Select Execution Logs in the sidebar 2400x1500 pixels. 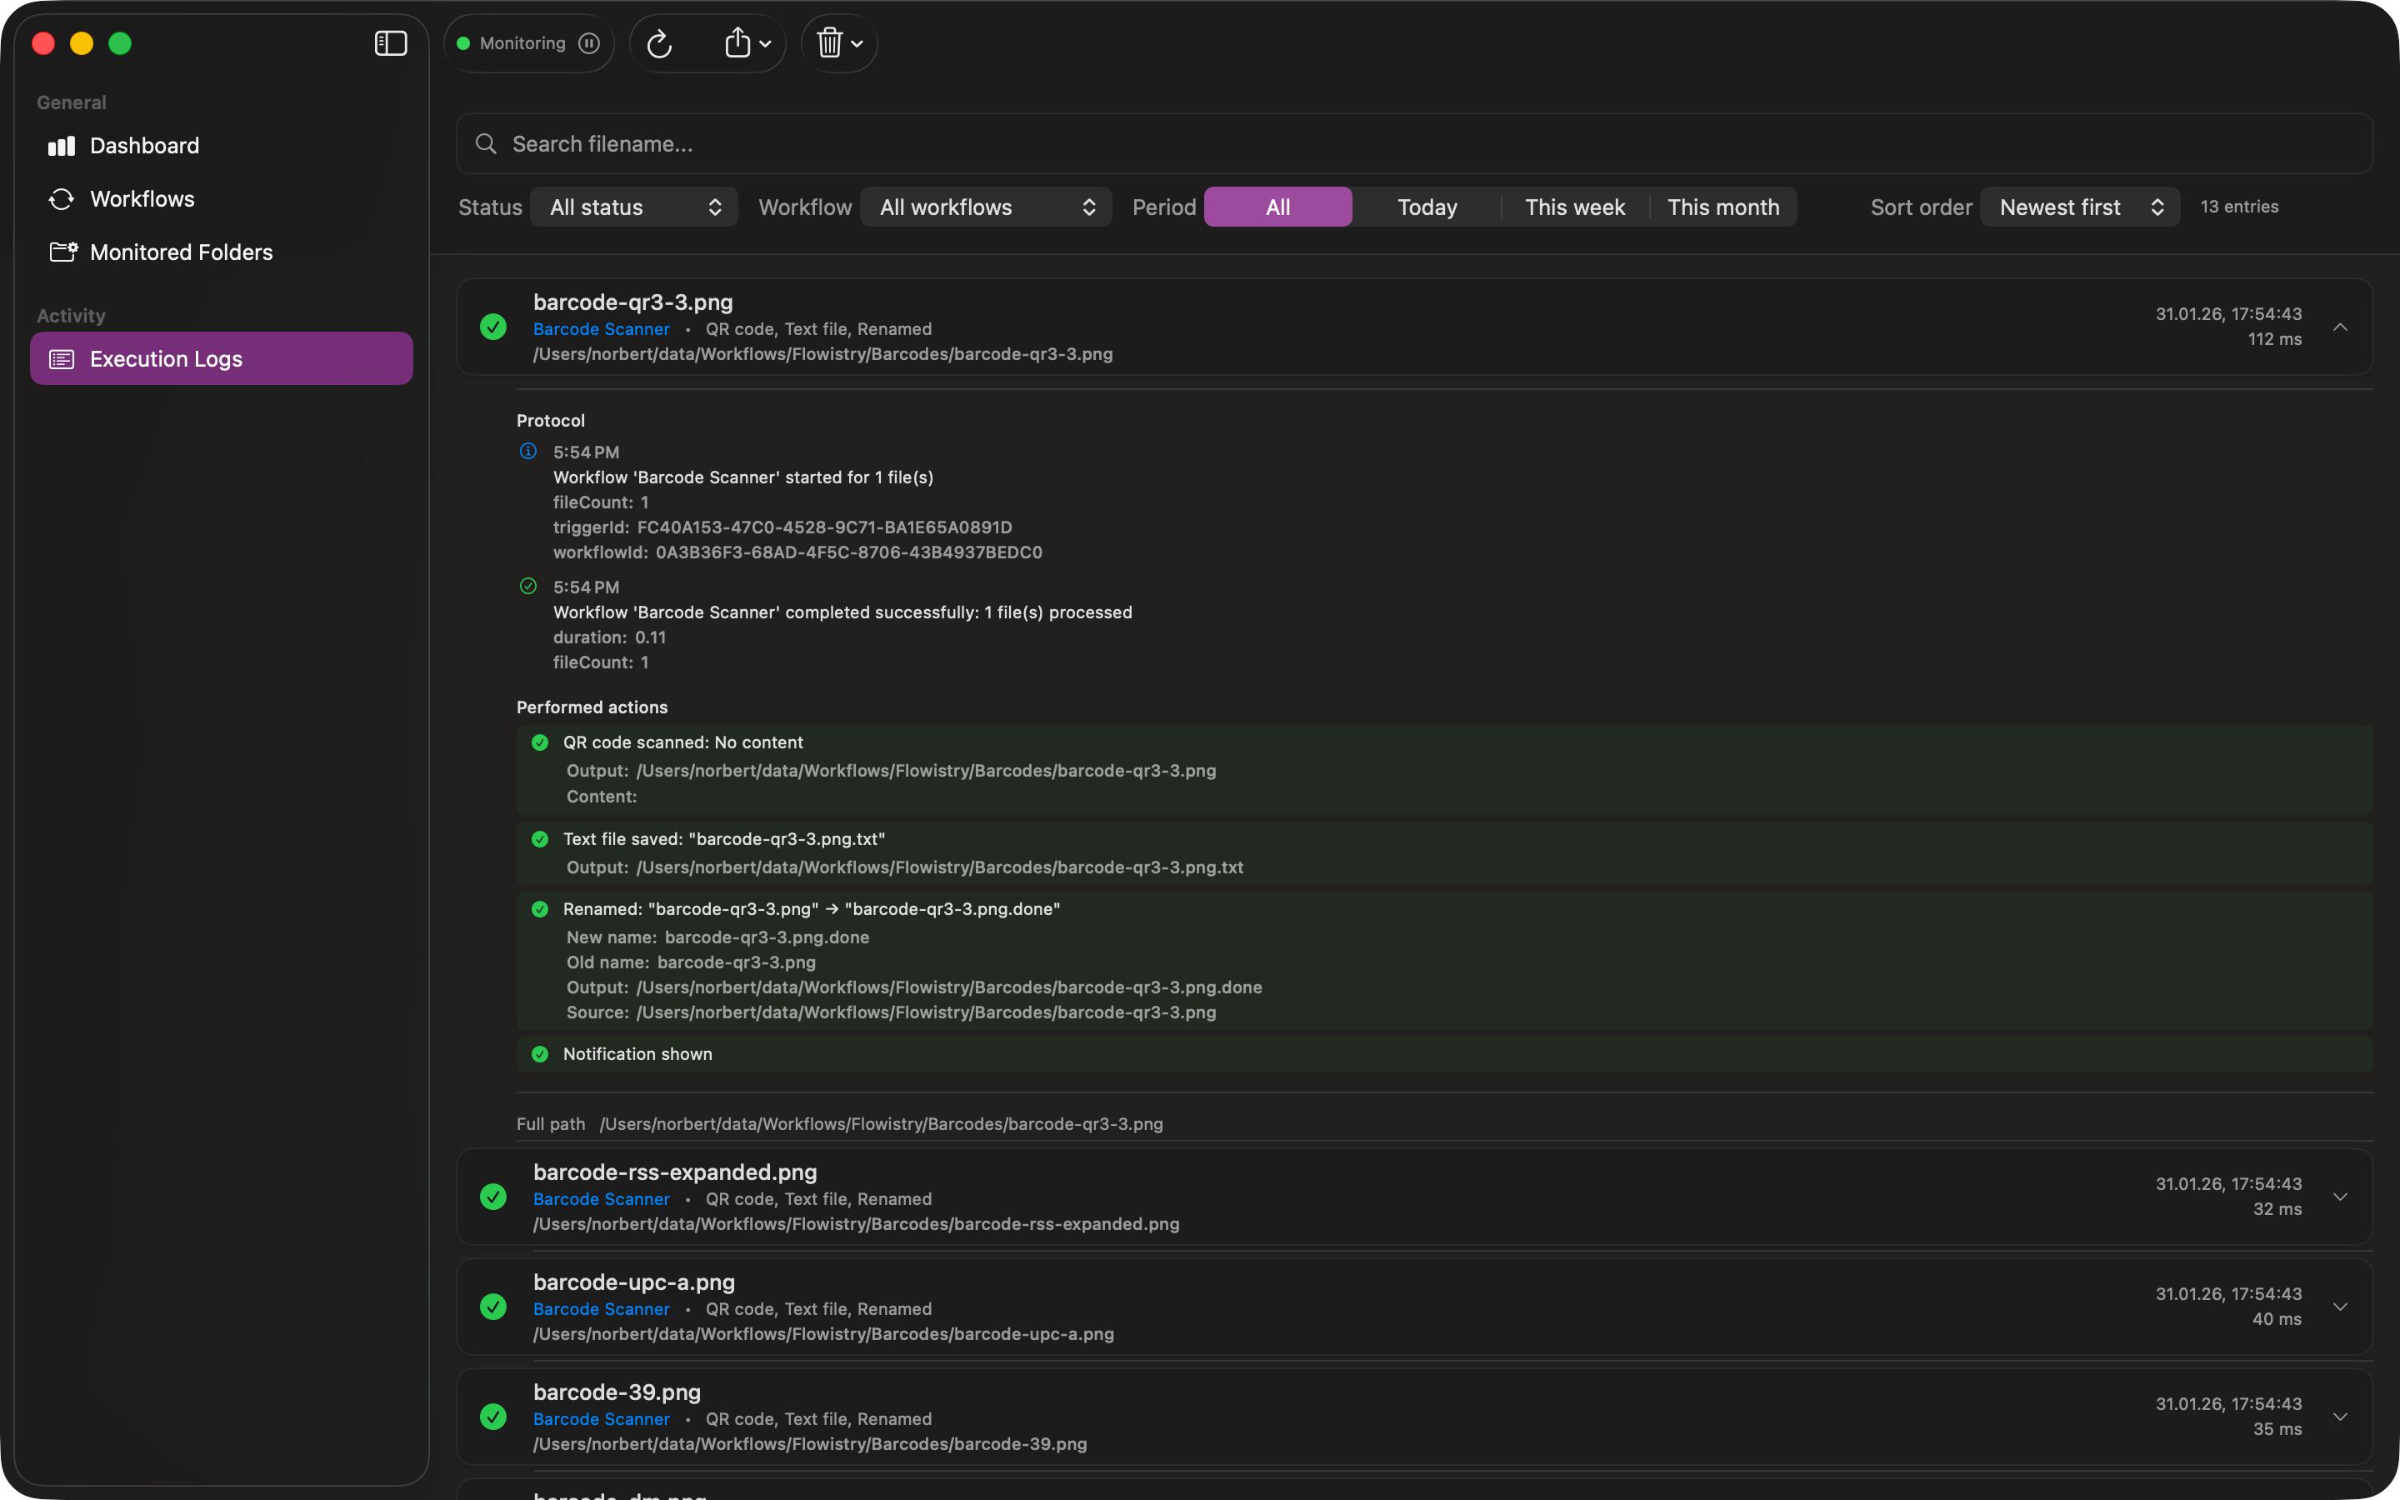tap(221, 358)
